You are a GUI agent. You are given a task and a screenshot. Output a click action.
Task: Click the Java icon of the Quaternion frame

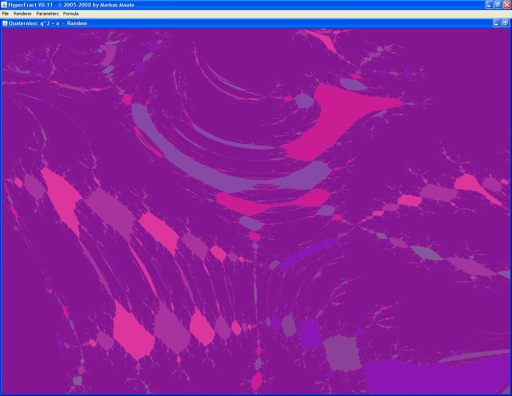(x=5, y=23)
